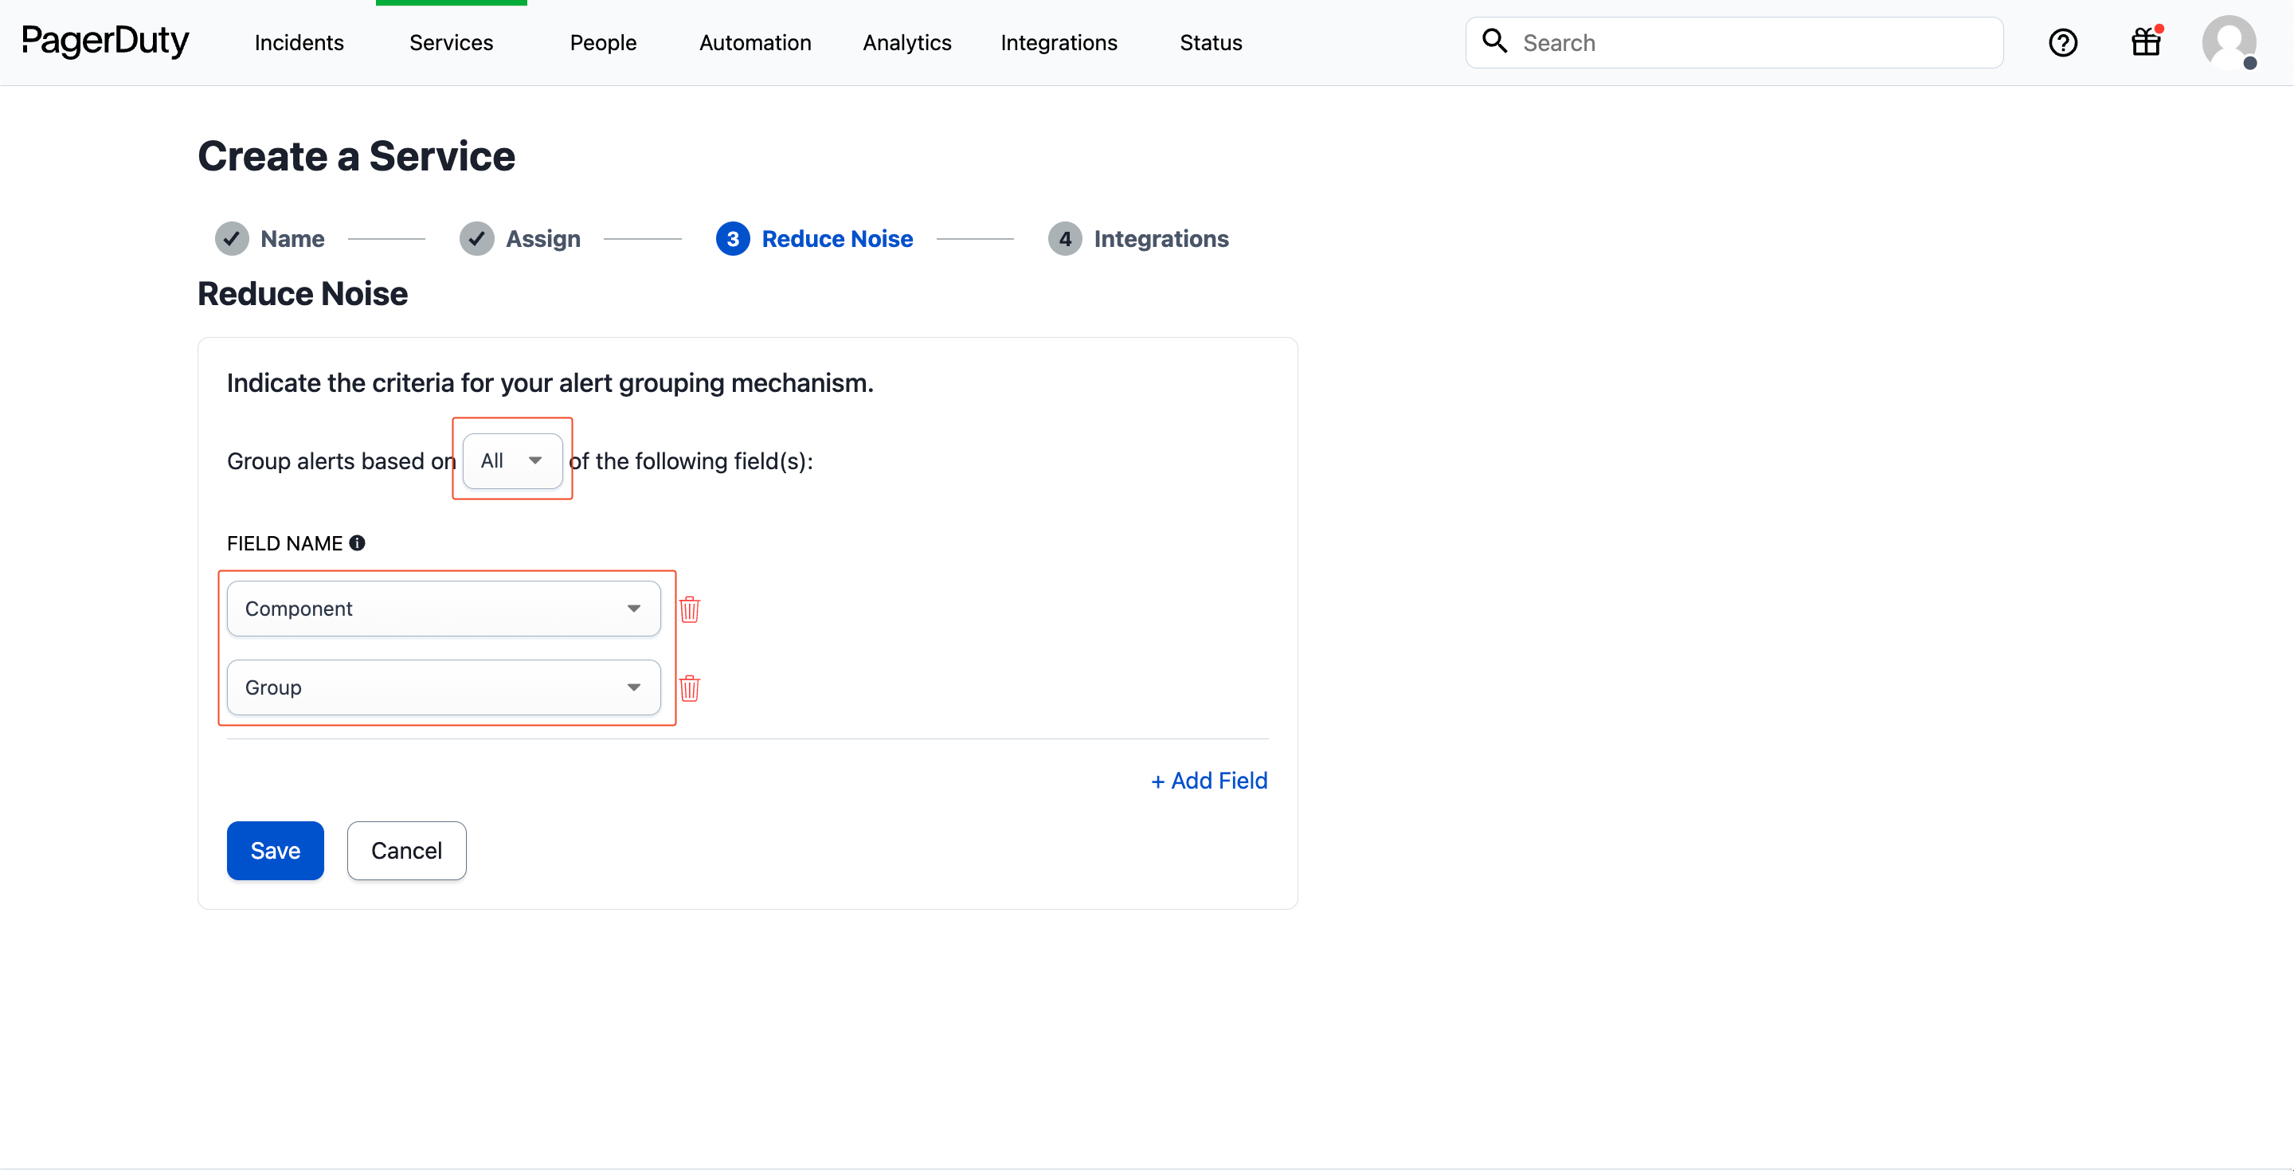Expand the Component field dropdown
2294x1171 pixels.
[444, 609]
